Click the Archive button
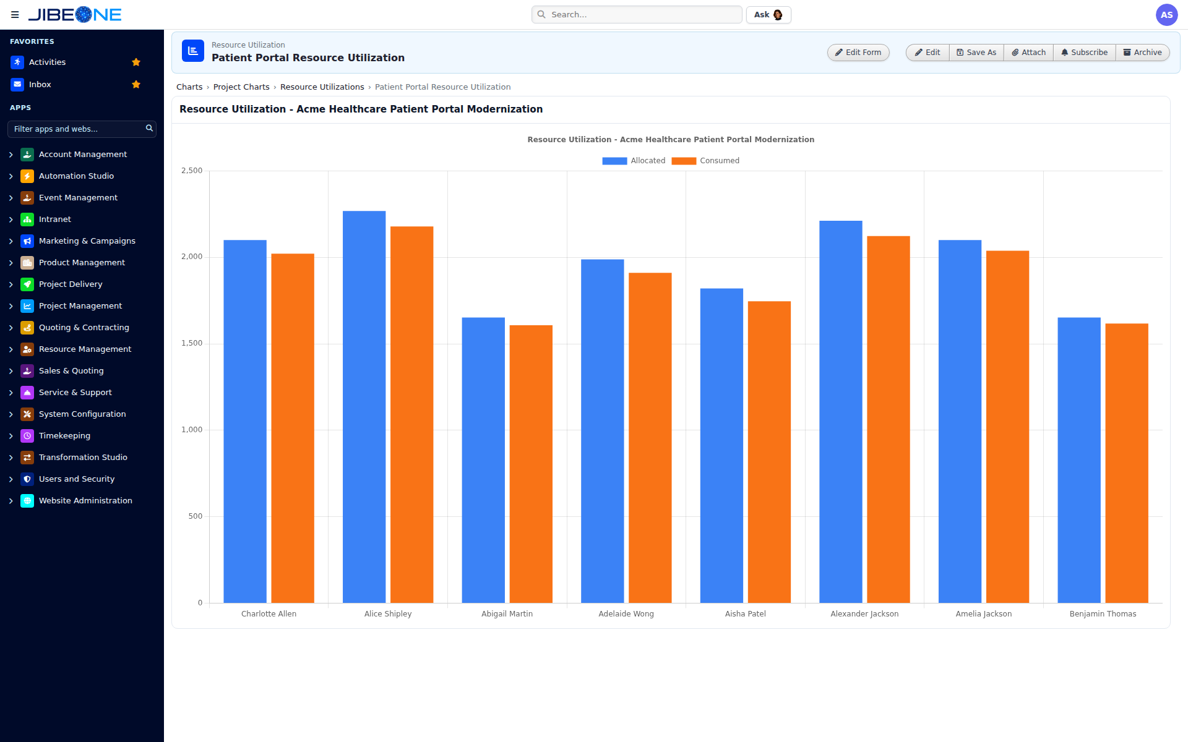The image size is (1188, 742). click(x=1143, y=53)
